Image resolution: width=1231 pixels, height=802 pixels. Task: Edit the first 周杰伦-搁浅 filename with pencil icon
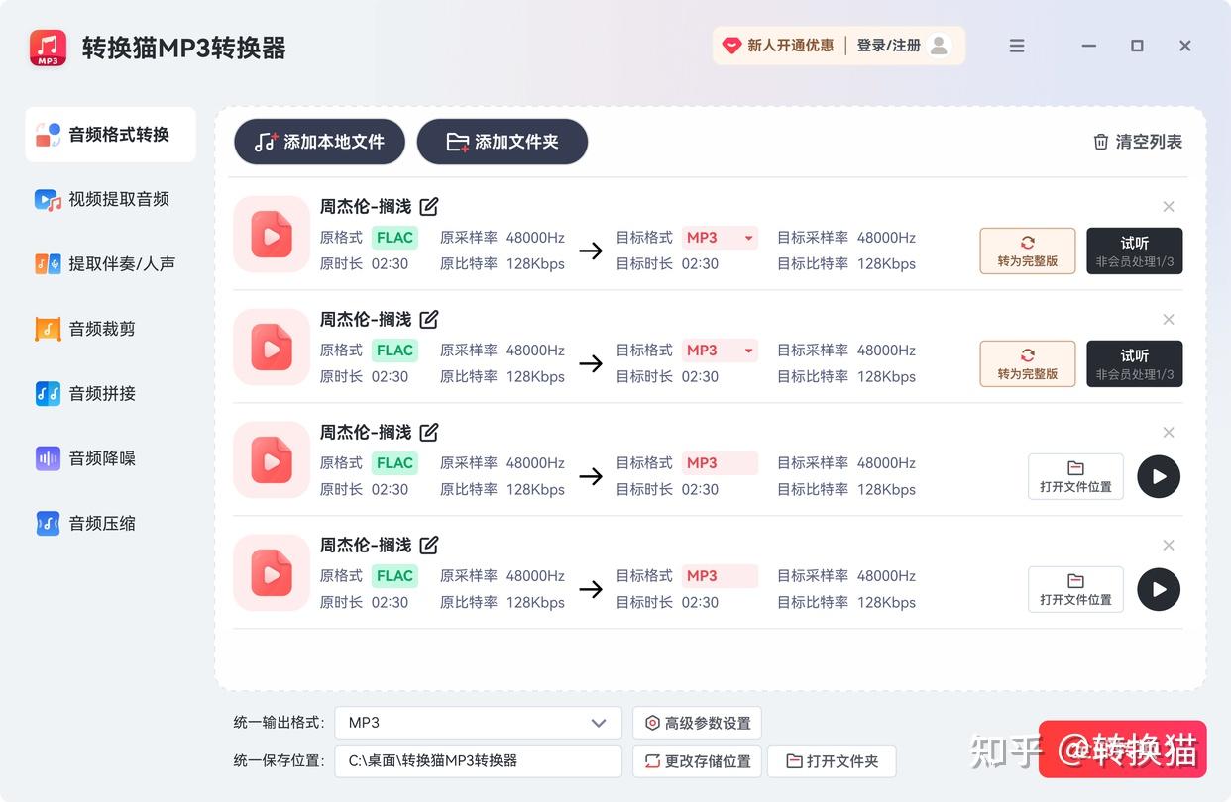(429, 206)
